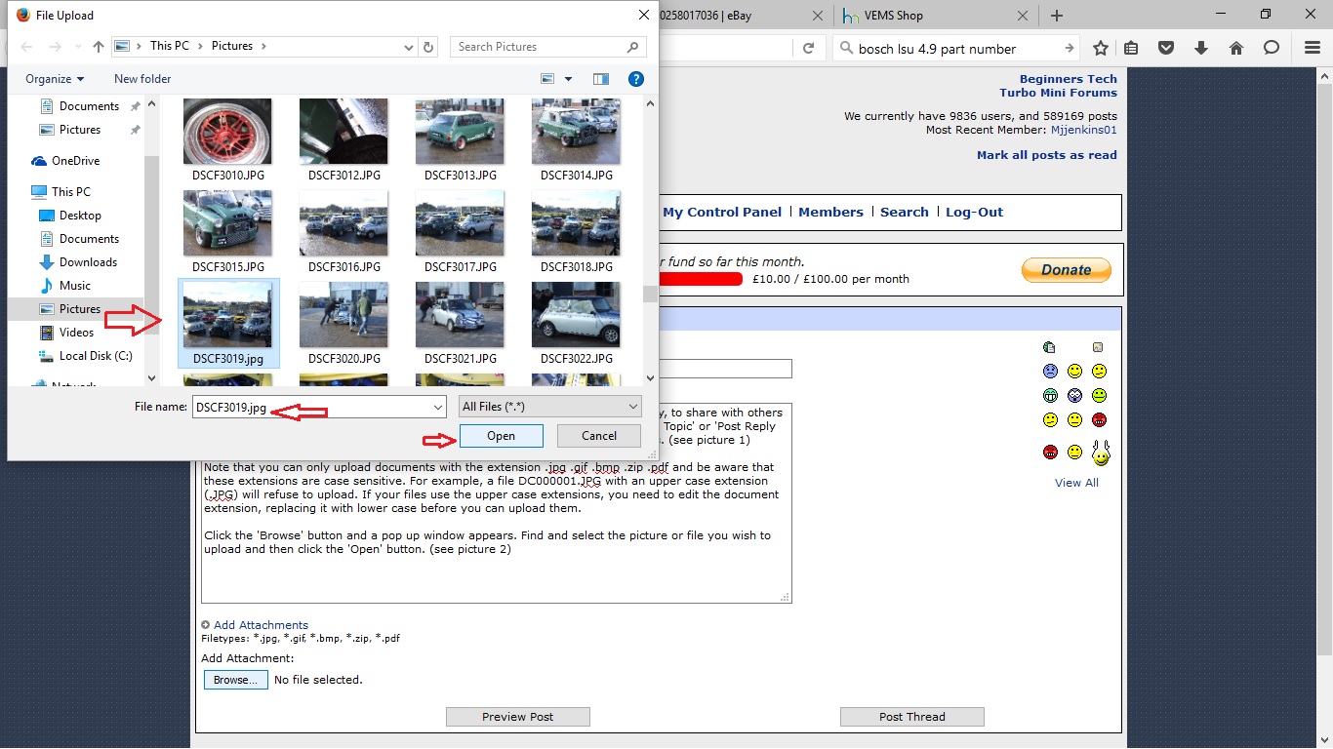The width and height of the screenshot is (1333, 749).
Task: Insert the blushing yellow smiley
Action: (x=1074, y=452)
